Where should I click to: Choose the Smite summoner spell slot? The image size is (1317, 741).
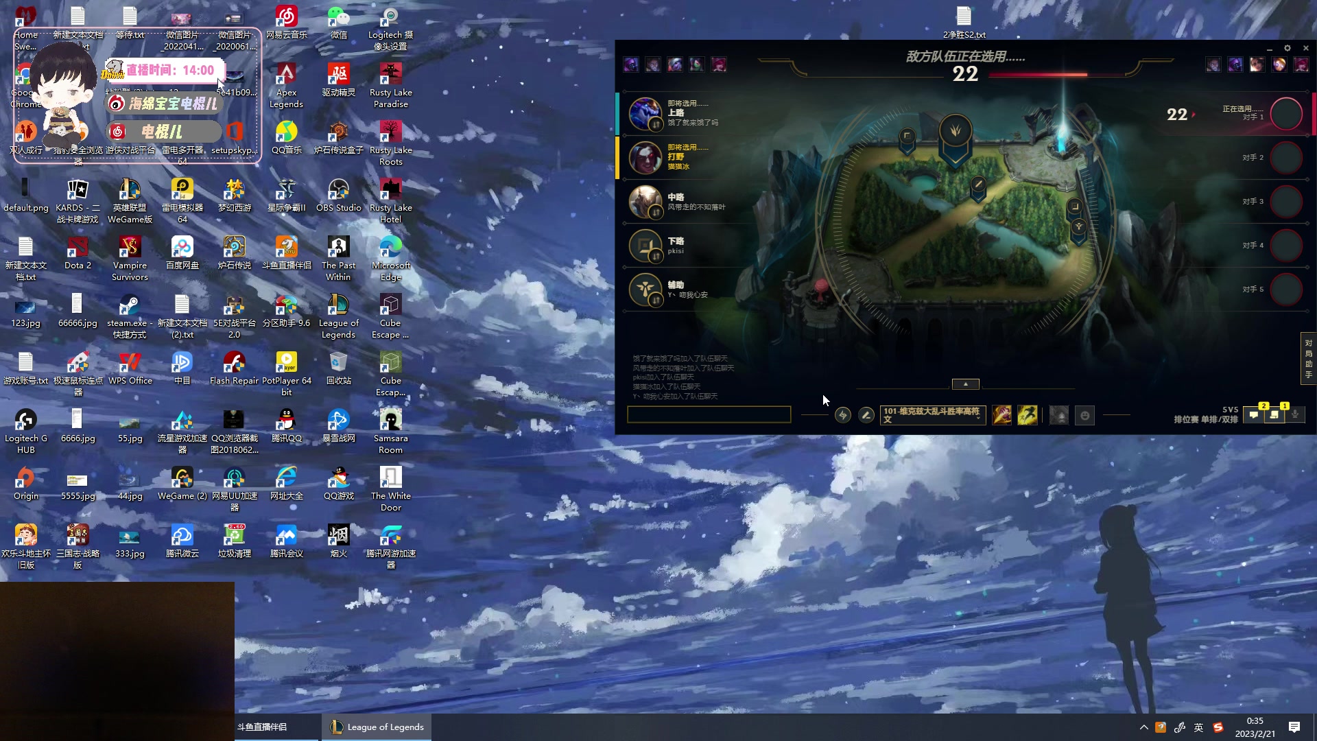click(x=1002, y=415)
